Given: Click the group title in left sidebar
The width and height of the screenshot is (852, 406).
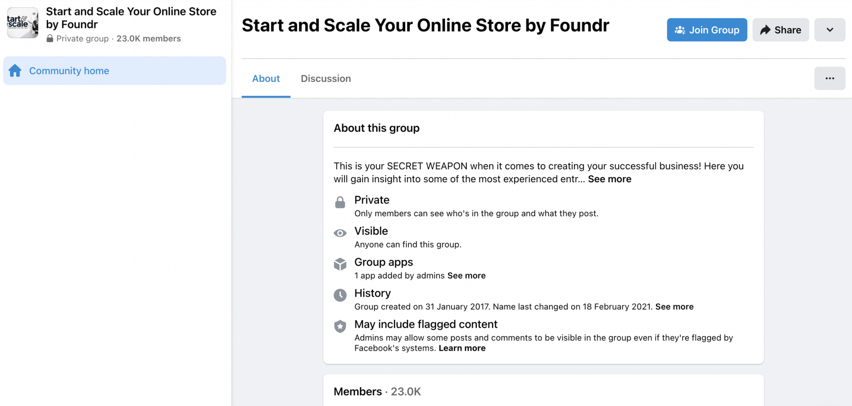Looking at the screenshot, I should tap(131, 18).
